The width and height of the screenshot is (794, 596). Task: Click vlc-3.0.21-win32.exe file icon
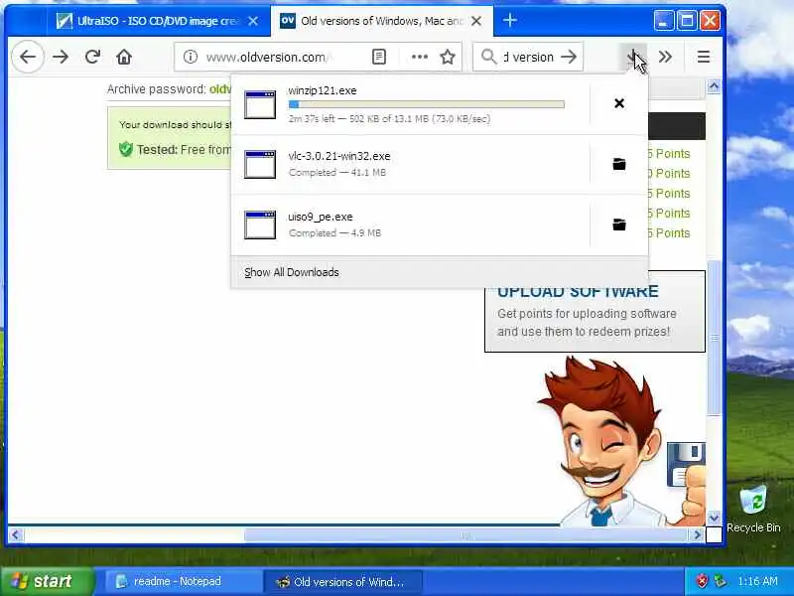point(260,164)
